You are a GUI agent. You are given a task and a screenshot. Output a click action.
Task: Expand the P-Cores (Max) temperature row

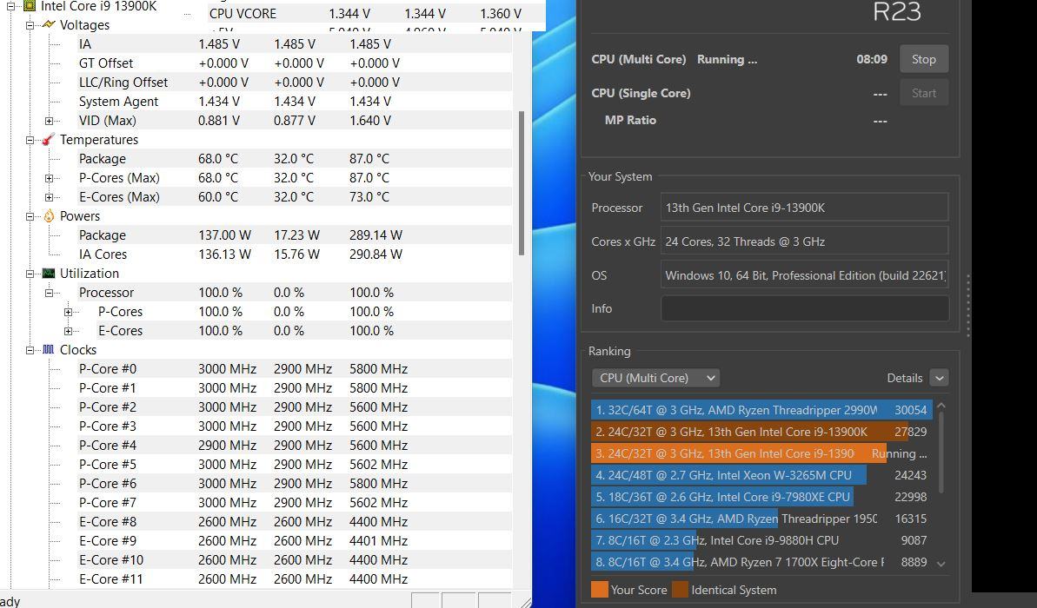tap(49, 178)
